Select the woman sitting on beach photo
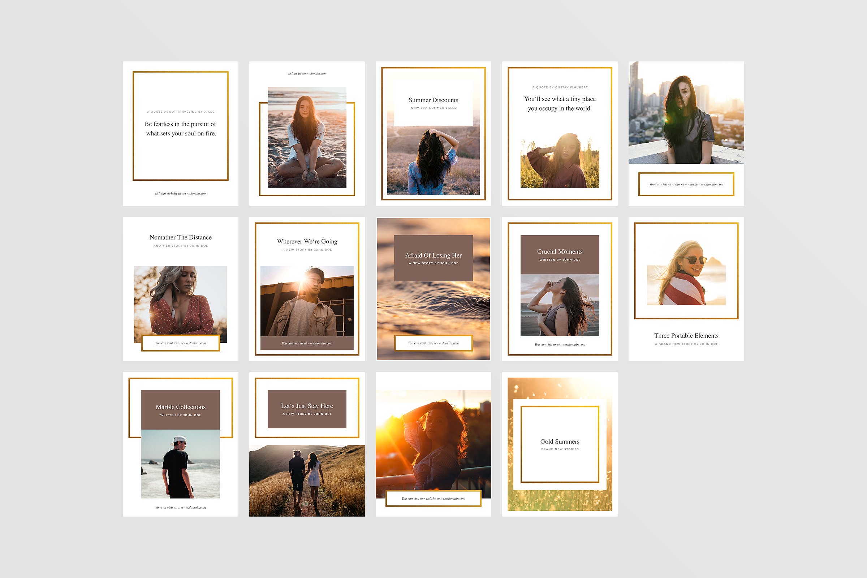Screen dimensions: 867x578 click(x=307, y=137)
